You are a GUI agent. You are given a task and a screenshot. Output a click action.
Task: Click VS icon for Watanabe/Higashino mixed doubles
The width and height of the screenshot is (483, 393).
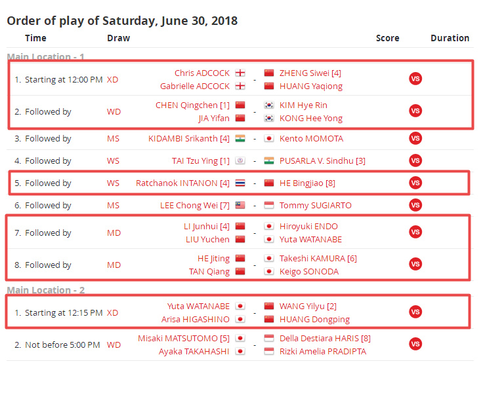point(415,312)
